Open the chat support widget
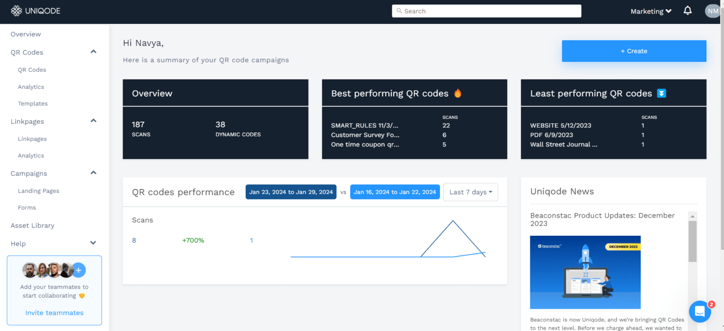This screenshot has width=724, height=331. 700,312
